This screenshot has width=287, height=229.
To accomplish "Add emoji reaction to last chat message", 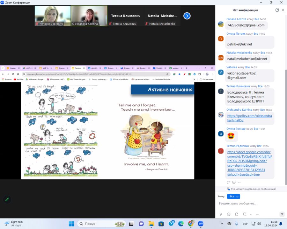I will coord(234,182).
